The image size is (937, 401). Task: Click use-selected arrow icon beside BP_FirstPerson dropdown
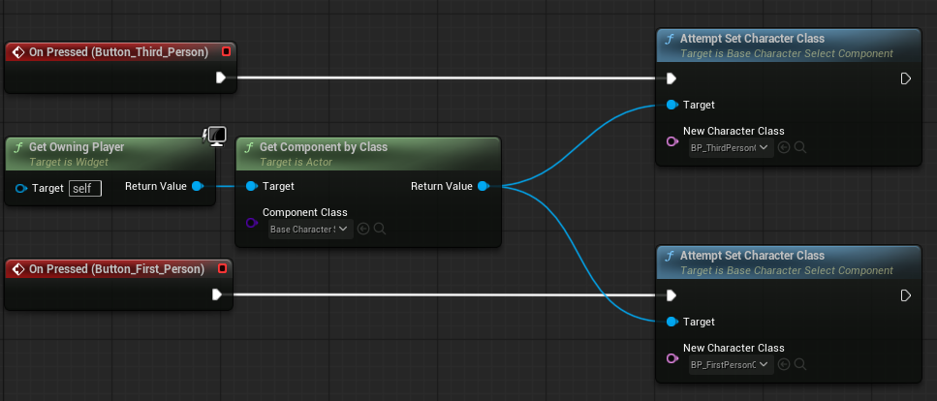(784, 365)
